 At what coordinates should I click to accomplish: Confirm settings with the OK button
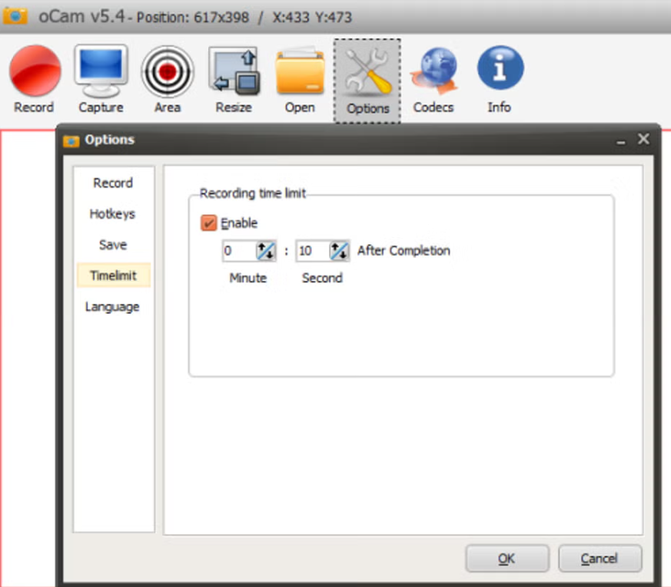(x=507, y=559)
